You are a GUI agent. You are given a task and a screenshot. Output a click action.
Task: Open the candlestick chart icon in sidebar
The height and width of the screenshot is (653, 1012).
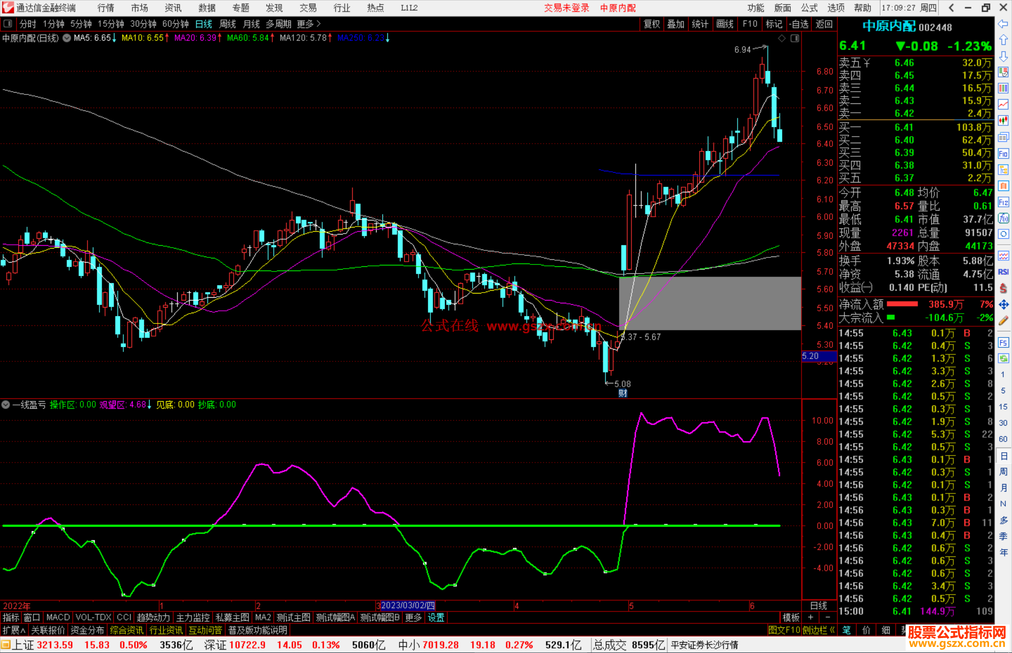click(1003, 121)
